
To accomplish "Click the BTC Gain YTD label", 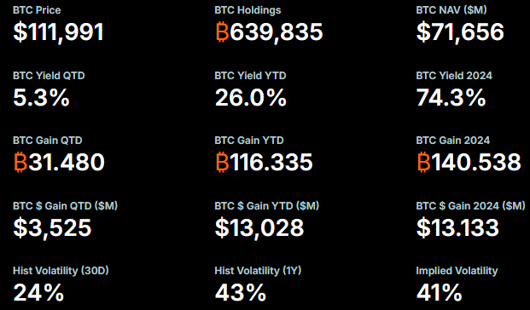I will pyautogui.click(x=249, y=141).
